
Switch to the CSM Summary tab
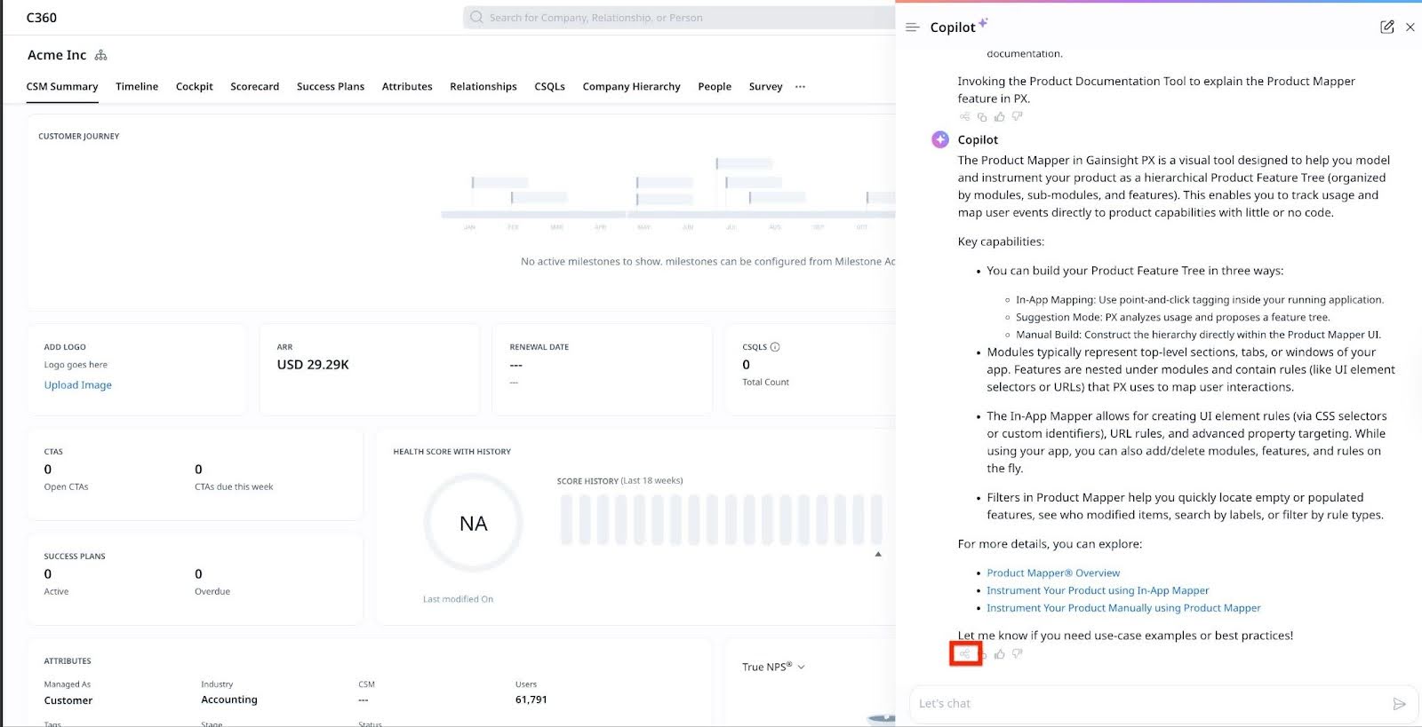[x=62, y=87]
